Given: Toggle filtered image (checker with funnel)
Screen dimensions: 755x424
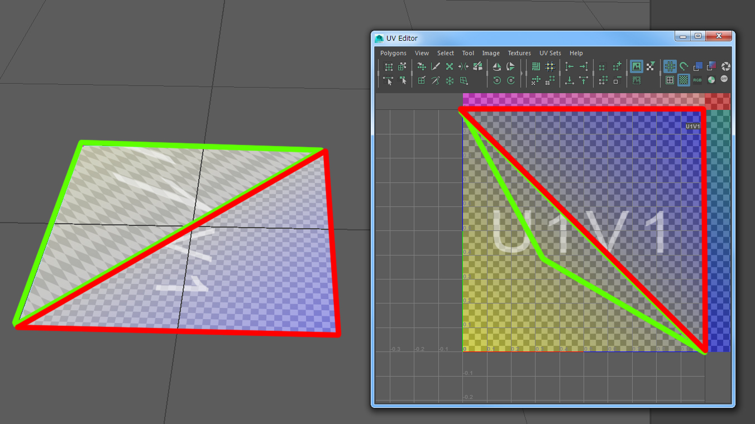Looking at the screenshot, I should tap(651, 66).
